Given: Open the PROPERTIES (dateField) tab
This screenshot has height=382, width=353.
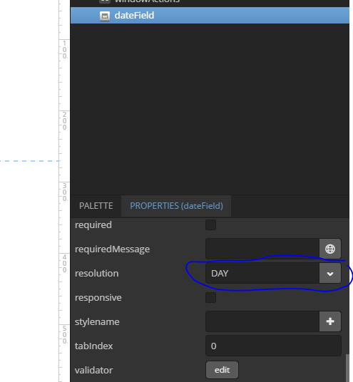Looking at the screenshot, I should (x=176, y=206).
